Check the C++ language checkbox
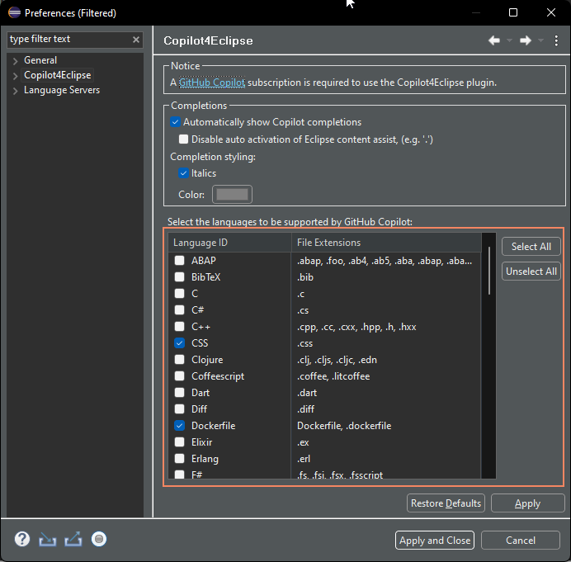 pyautogui.click(x=180, y=326)
